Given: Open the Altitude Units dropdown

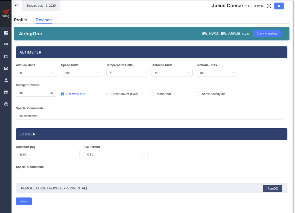Looking at the screenshot, I should pos(36,73).
